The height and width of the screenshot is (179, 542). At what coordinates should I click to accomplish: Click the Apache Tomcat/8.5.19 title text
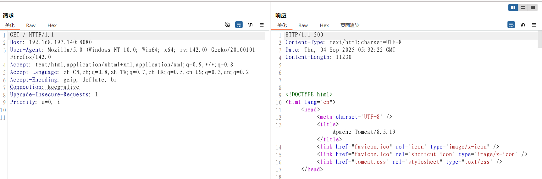point(364,132)
